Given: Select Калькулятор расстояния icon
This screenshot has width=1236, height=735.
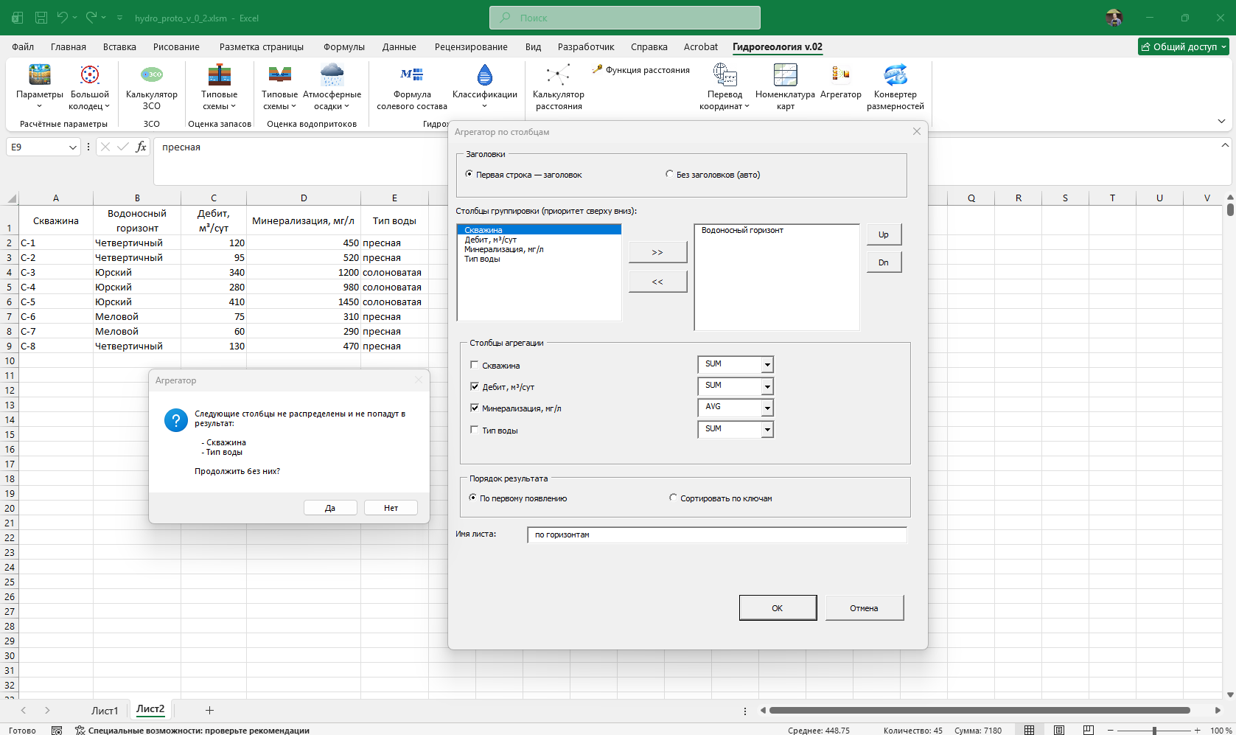Looking at the screenshot, I should coord(558,87).
